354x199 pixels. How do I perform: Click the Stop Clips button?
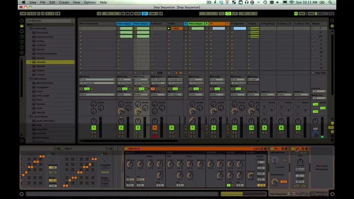pyautogui.click(x=319, y=73)
